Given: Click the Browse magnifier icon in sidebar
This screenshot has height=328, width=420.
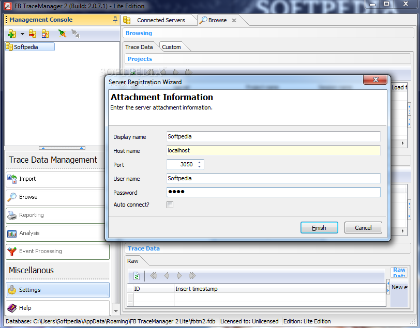Looking at the screenshot, I should click(x=12, y=197).
